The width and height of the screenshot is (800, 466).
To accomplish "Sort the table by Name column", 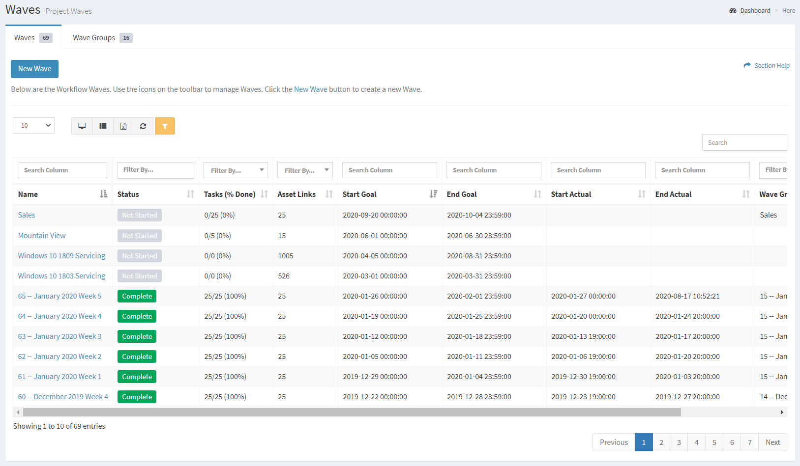I will tap(104, 194).
